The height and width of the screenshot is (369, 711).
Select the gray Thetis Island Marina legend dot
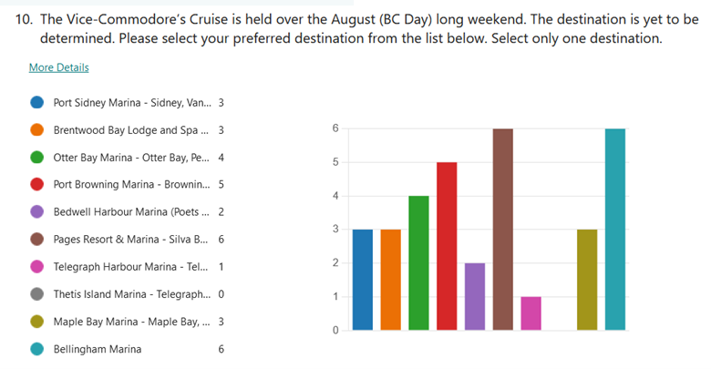pyautogui.click(x=37, y=294)
